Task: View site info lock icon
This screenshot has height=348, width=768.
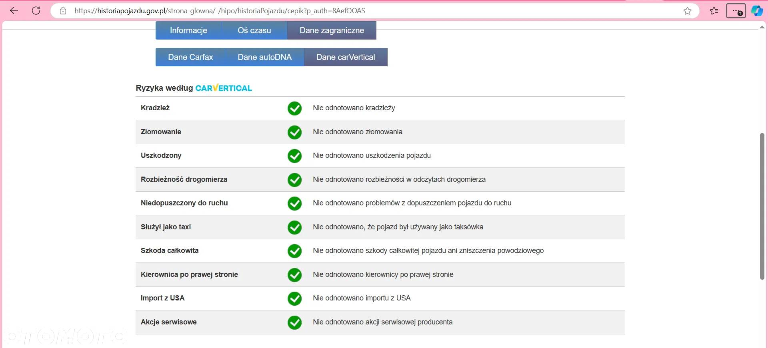Action: click(63, 11)
